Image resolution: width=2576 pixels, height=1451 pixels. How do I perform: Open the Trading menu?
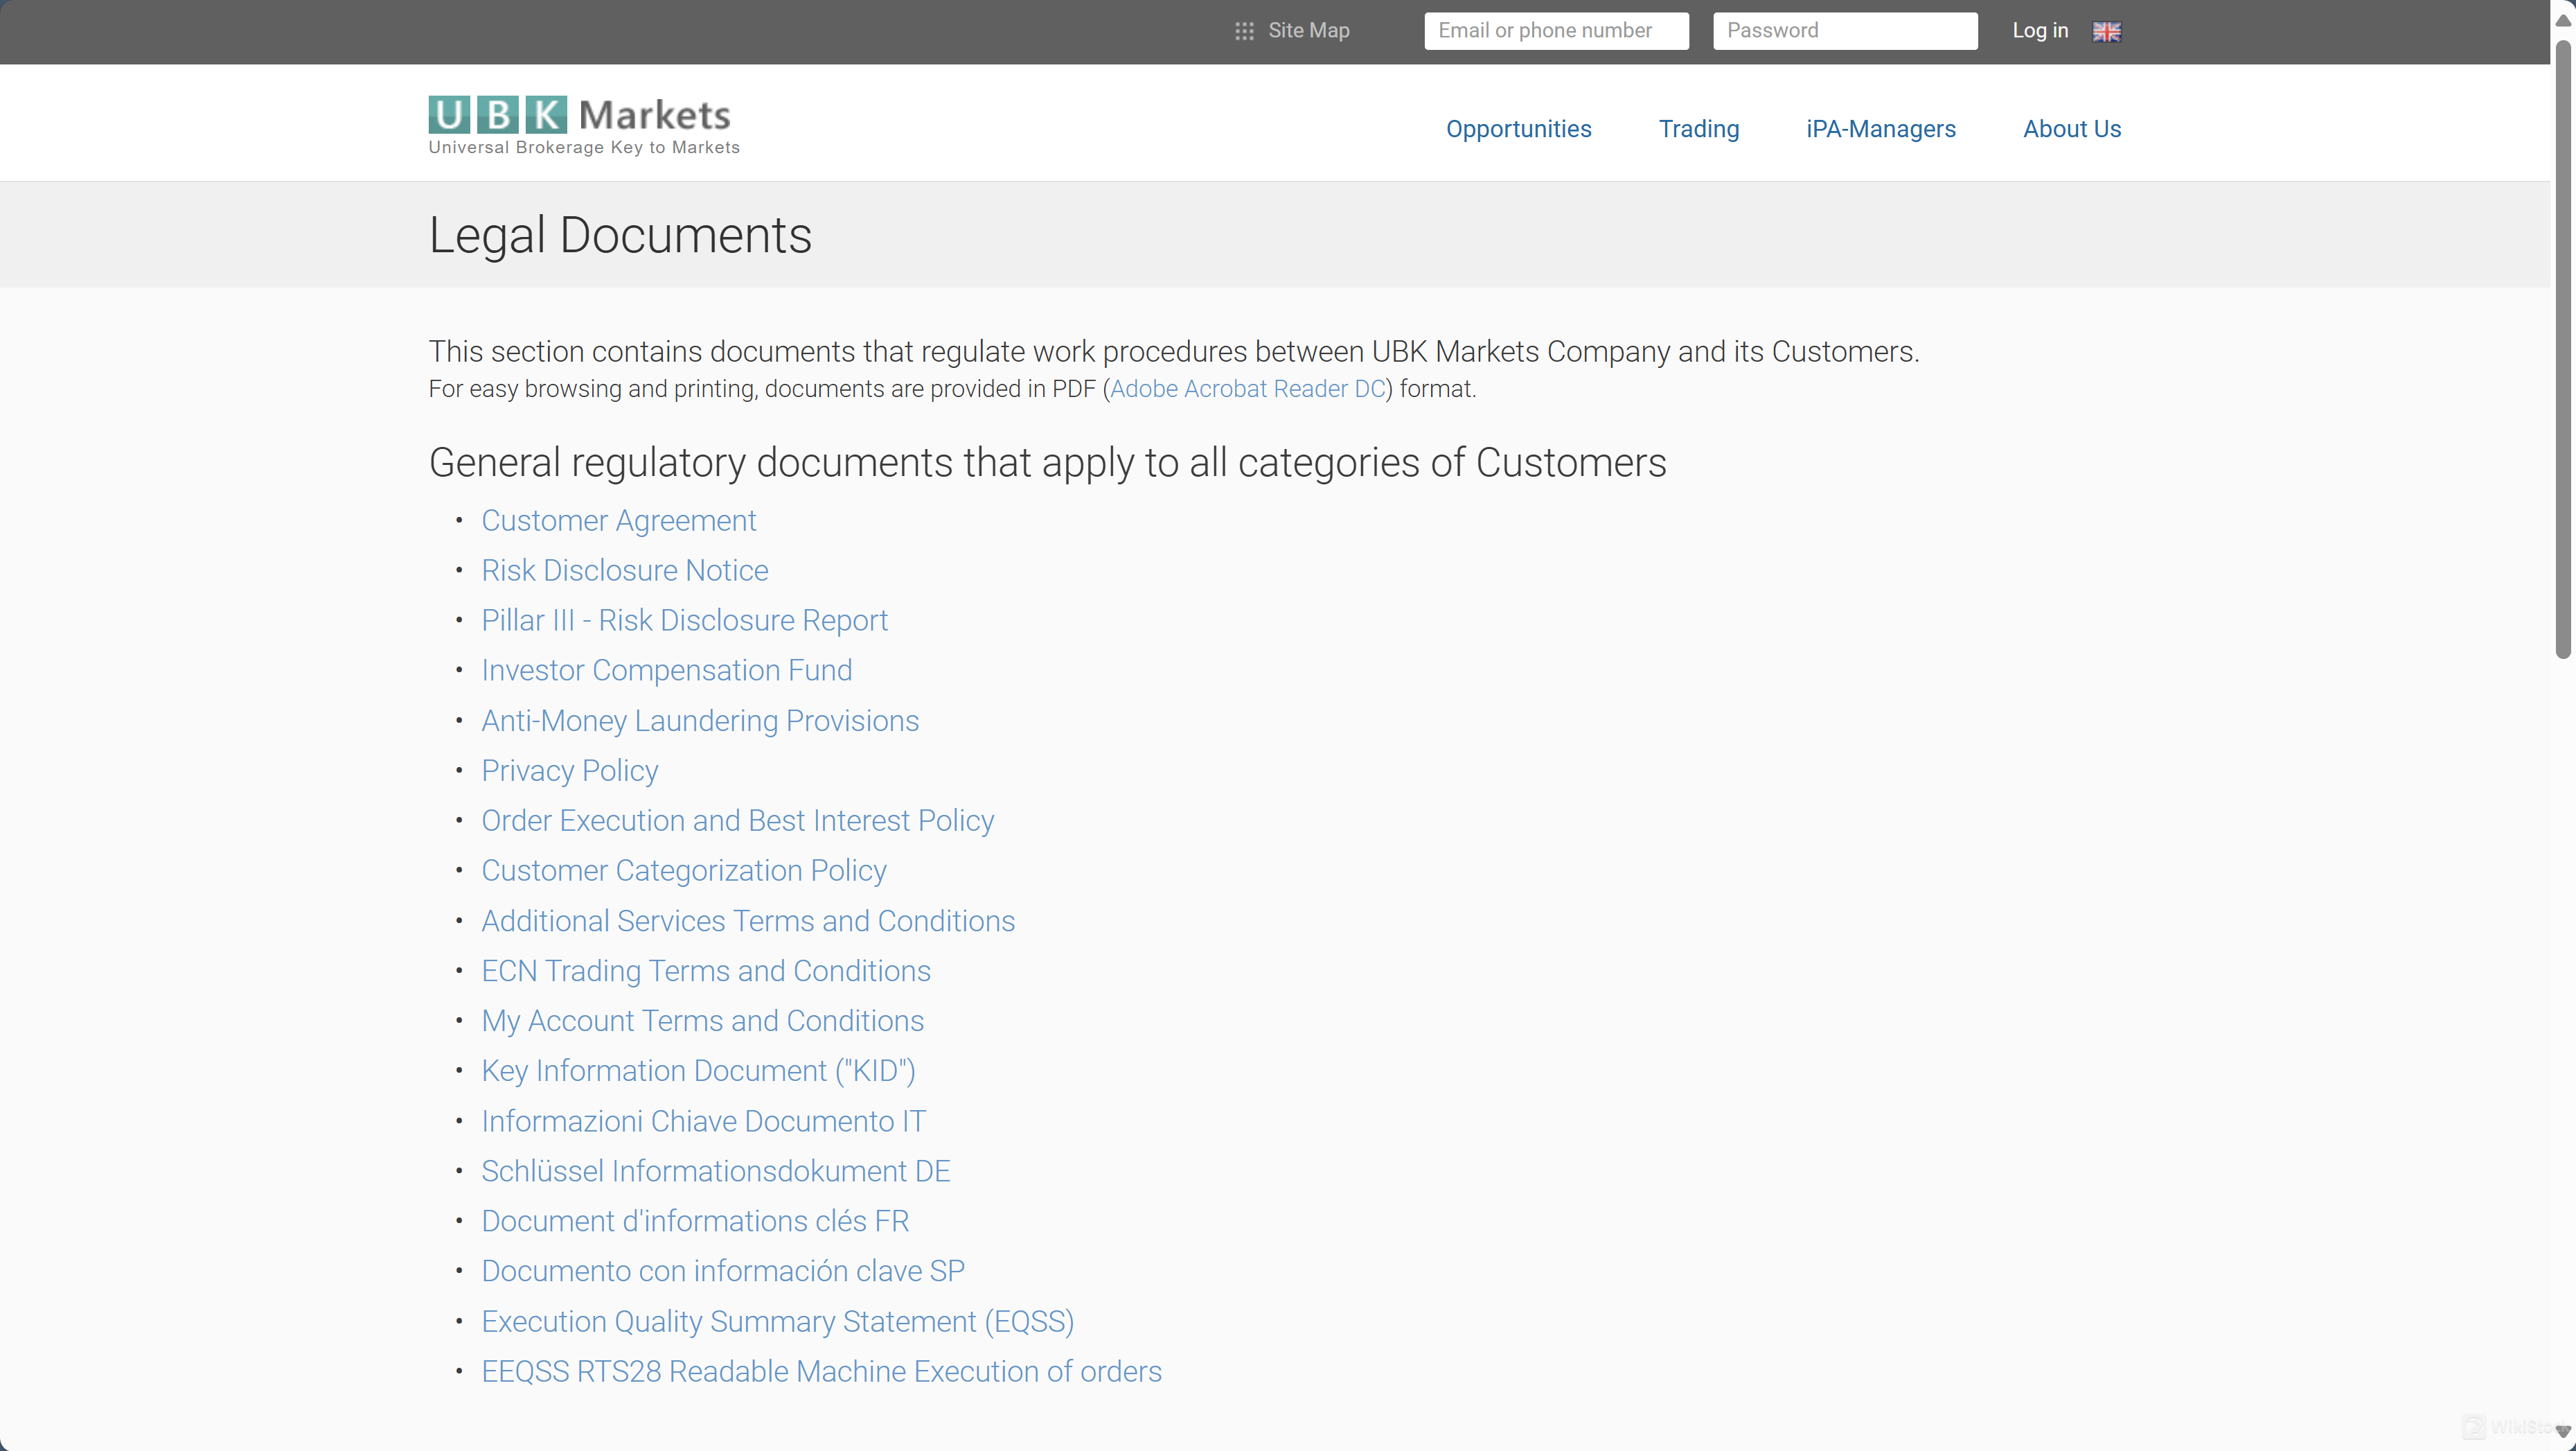pyautogui.click(x=1698, y=129)
